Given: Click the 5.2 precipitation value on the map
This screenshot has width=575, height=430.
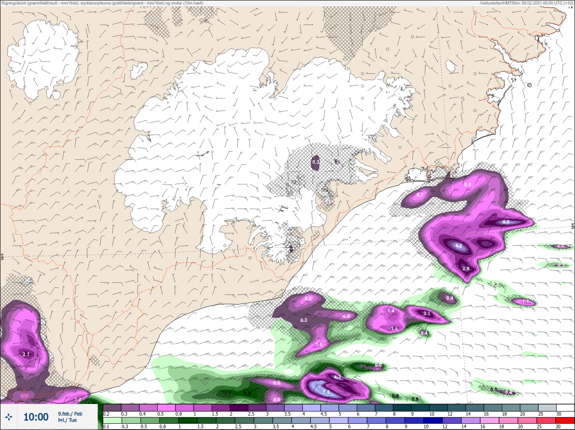Looking at the screenshot, I should point(327,392).
